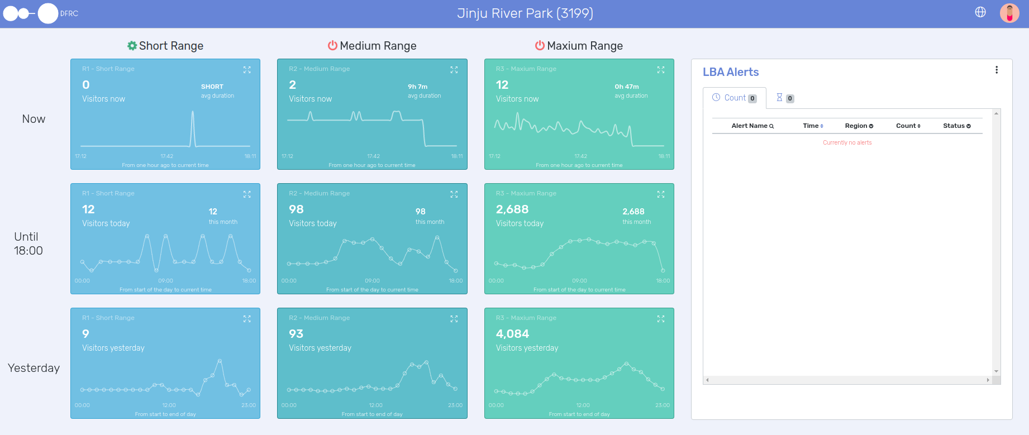The image size is (1029, 435).
Task: Open the Region column filter dropdown
Action: 871,126
